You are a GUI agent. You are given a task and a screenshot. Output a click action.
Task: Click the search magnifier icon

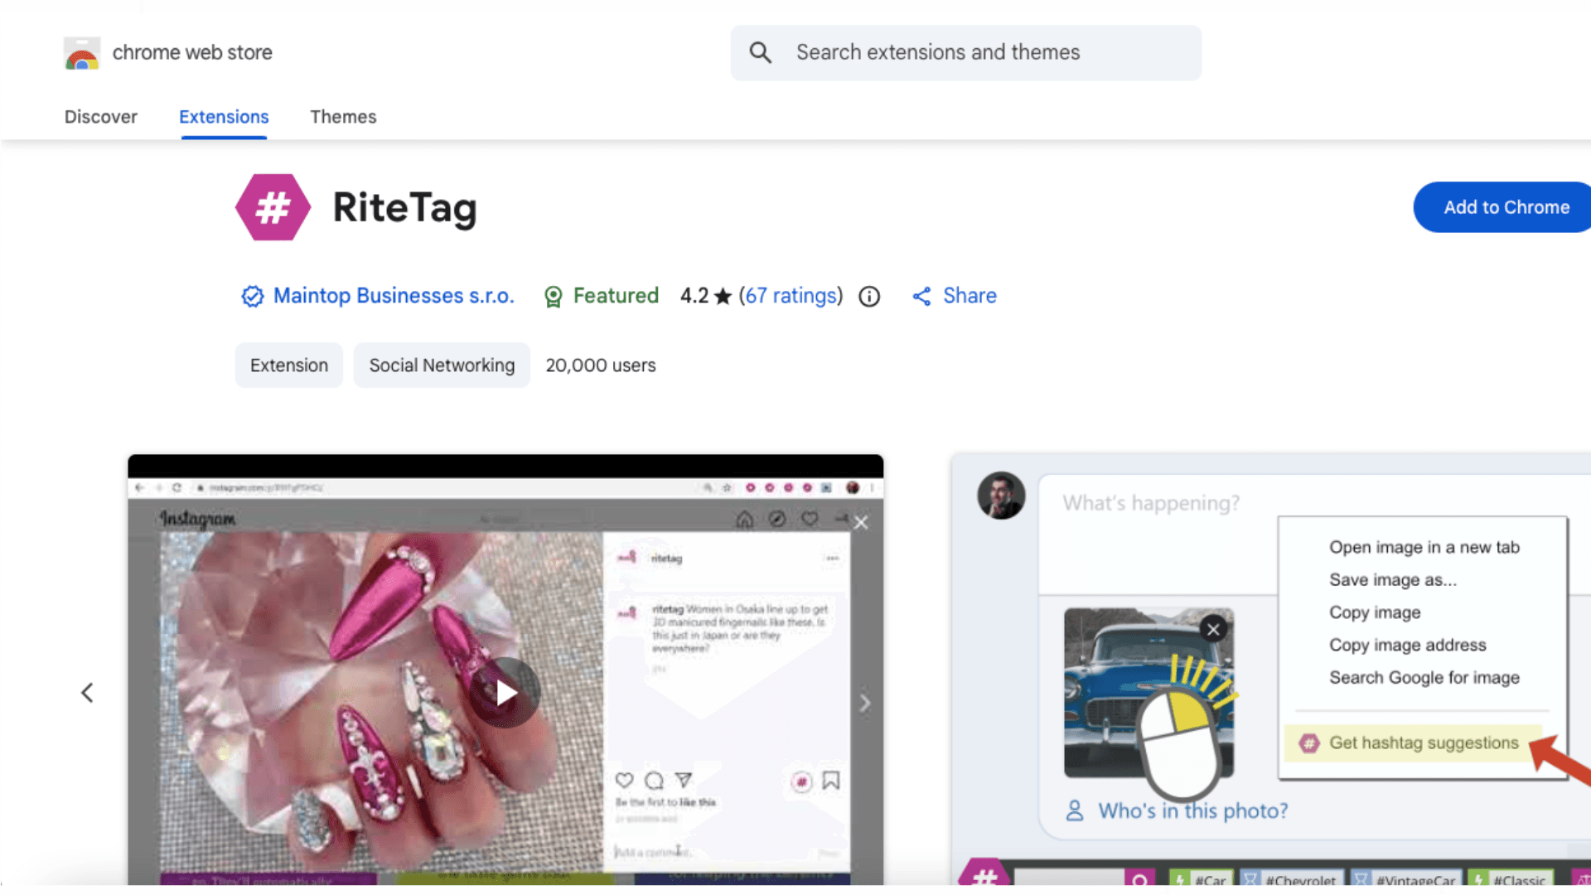point(760,53)
